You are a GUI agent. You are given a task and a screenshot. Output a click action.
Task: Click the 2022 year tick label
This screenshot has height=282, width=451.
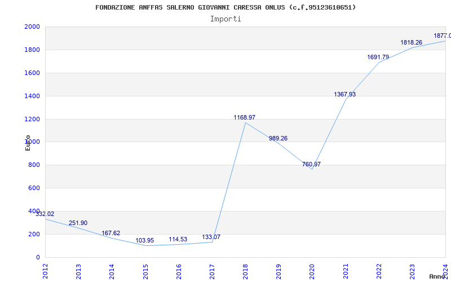pyautogui.click(x=379, y=272)
